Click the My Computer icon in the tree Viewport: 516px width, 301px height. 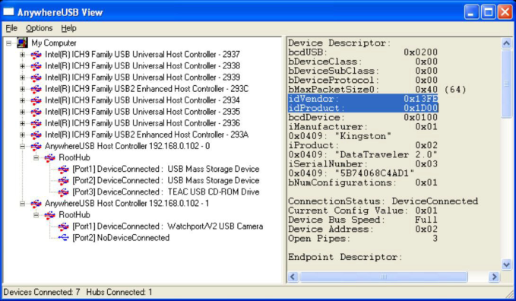[22, 43]
